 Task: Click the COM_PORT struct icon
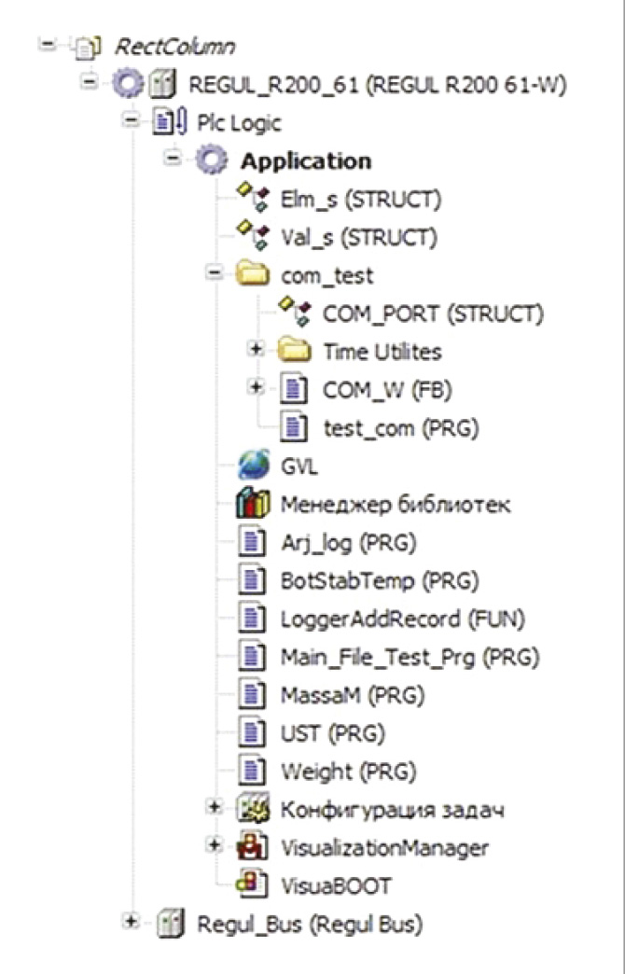[295, 313]
